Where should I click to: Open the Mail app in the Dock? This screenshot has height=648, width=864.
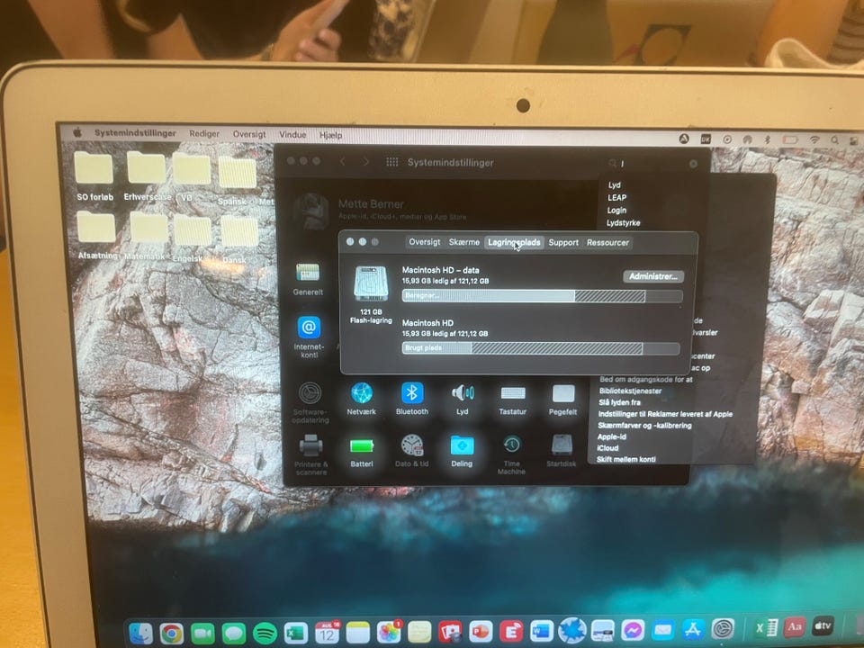(x=663, y=629)
